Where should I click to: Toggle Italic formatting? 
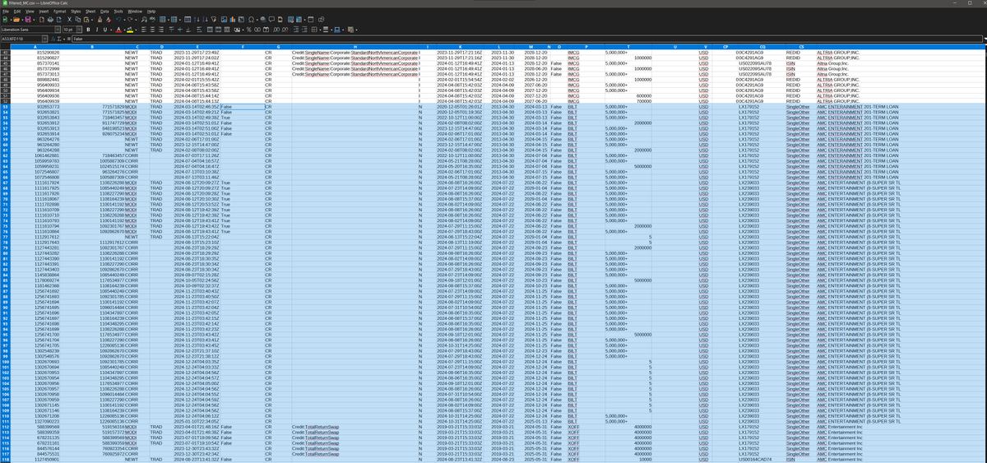click(97, 30)
